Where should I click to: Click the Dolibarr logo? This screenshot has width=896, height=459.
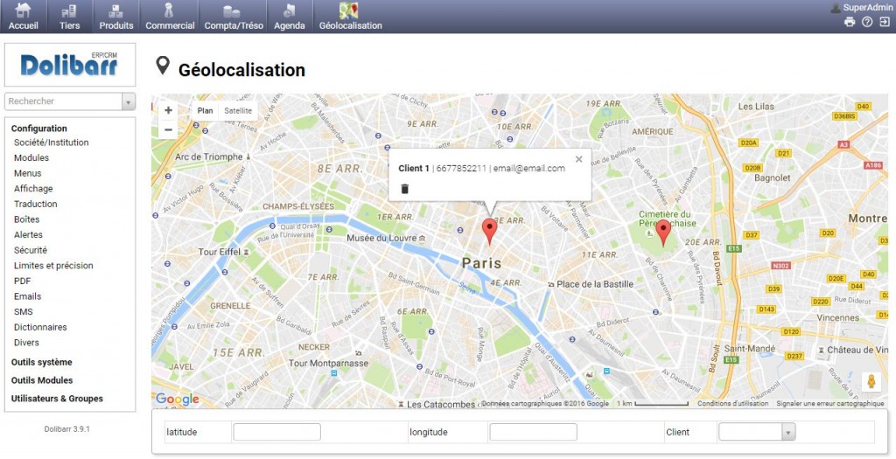[69, 65]
